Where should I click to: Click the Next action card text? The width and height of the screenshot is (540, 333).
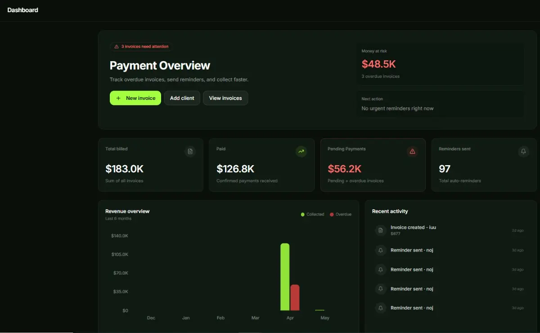(x=398, y=108)
